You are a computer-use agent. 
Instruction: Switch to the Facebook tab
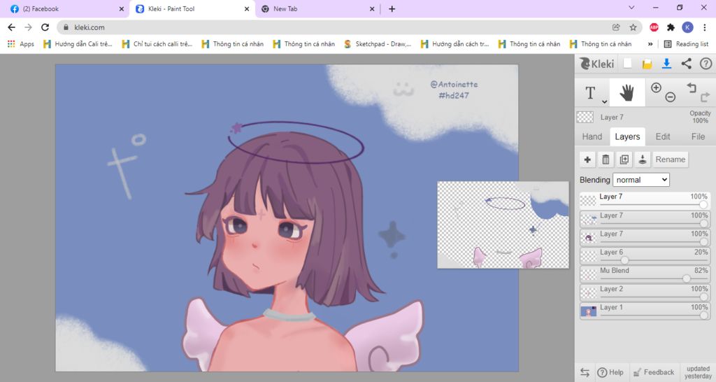click(66, 8)
